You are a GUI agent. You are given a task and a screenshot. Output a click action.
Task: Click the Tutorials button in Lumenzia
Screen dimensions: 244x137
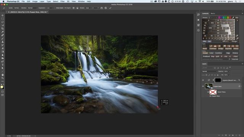coord(235,59)
